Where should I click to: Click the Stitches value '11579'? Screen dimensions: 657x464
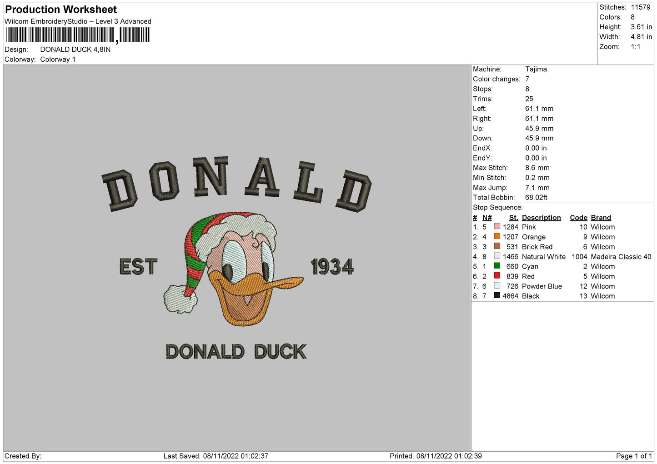click(640, 7)
